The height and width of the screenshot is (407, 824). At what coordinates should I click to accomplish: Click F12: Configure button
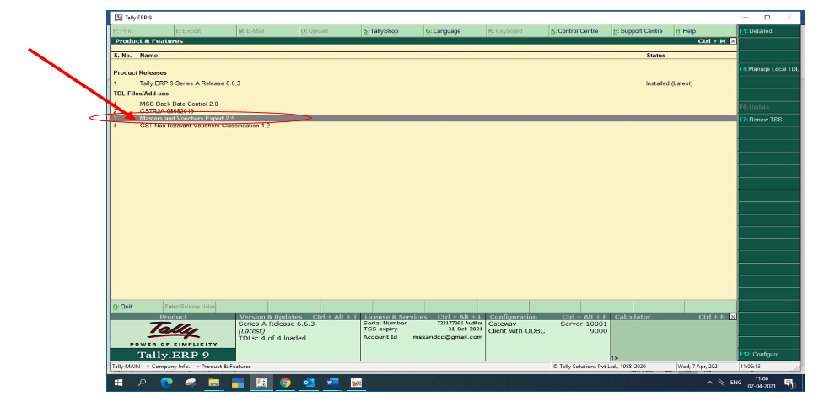pos(769,354)
